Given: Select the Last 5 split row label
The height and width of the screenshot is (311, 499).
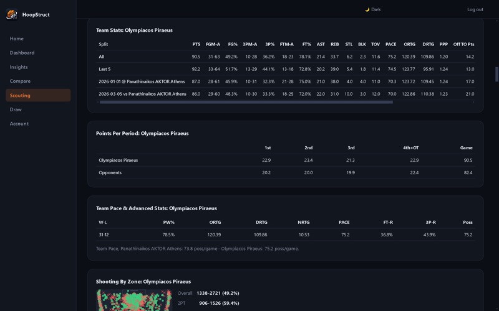Looking at the screenshot, I should (x=104, y=69).
